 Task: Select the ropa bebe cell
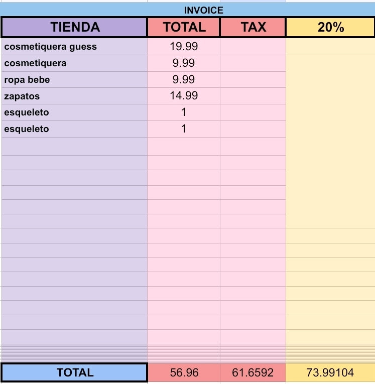tap(74, 80)
